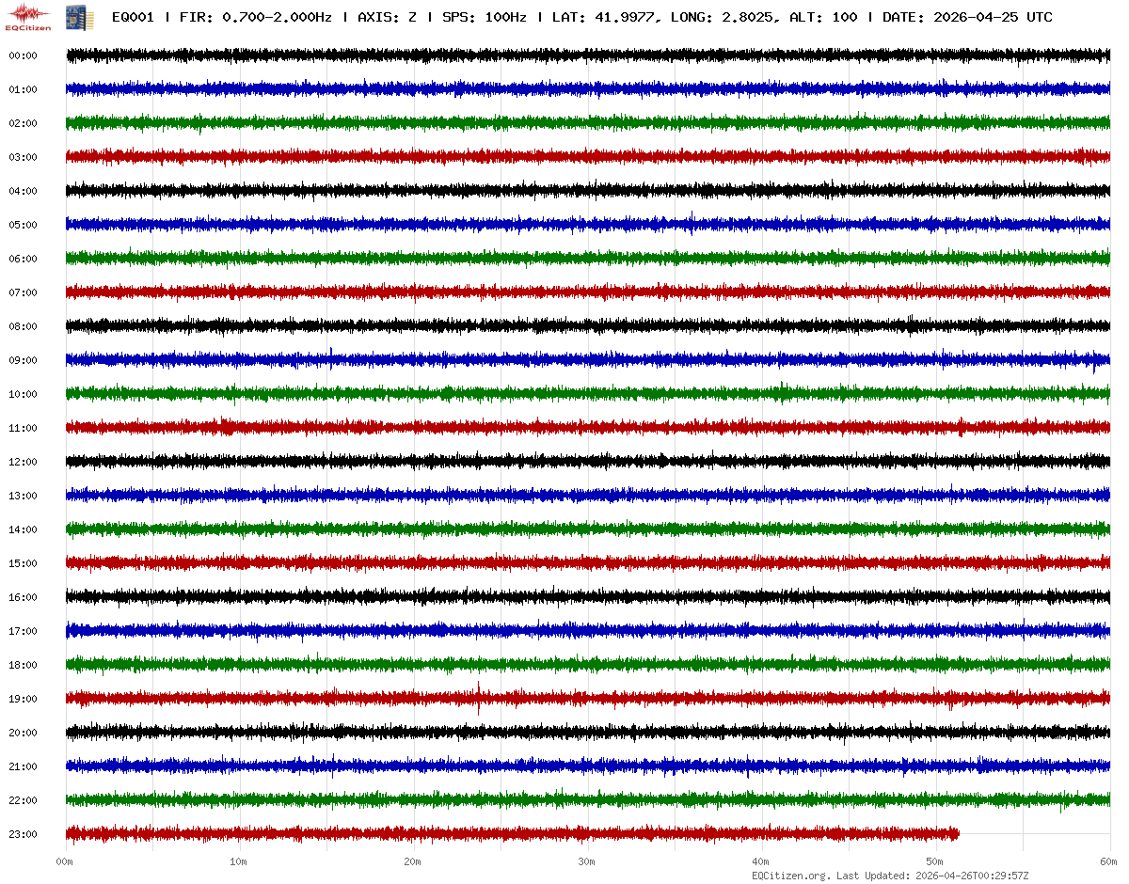Select the 05:00 hour label

tap(23, 225)
